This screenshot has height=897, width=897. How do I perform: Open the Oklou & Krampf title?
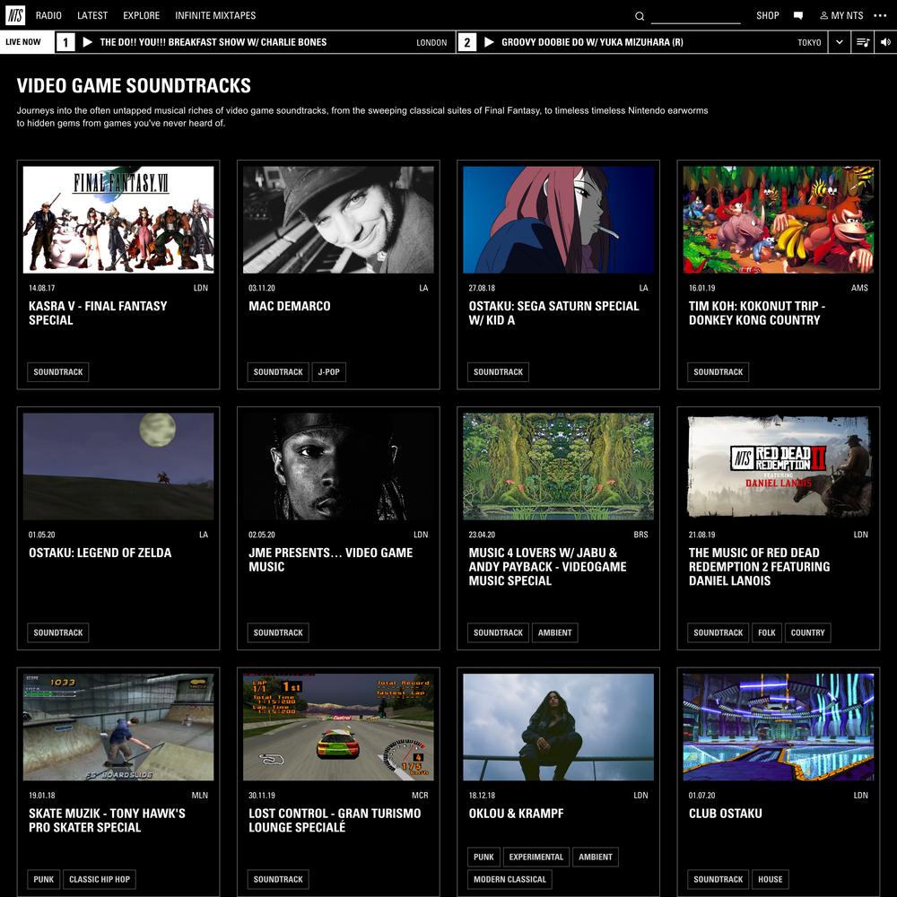point(516,814)
